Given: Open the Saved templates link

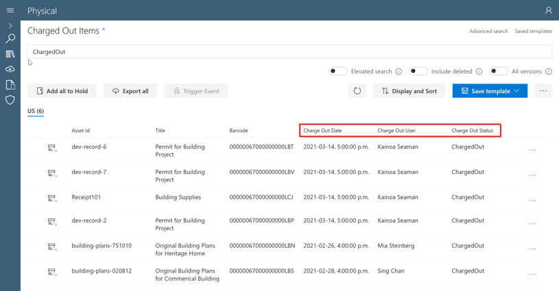Looking at the screenshot, I should pos(533,31).
